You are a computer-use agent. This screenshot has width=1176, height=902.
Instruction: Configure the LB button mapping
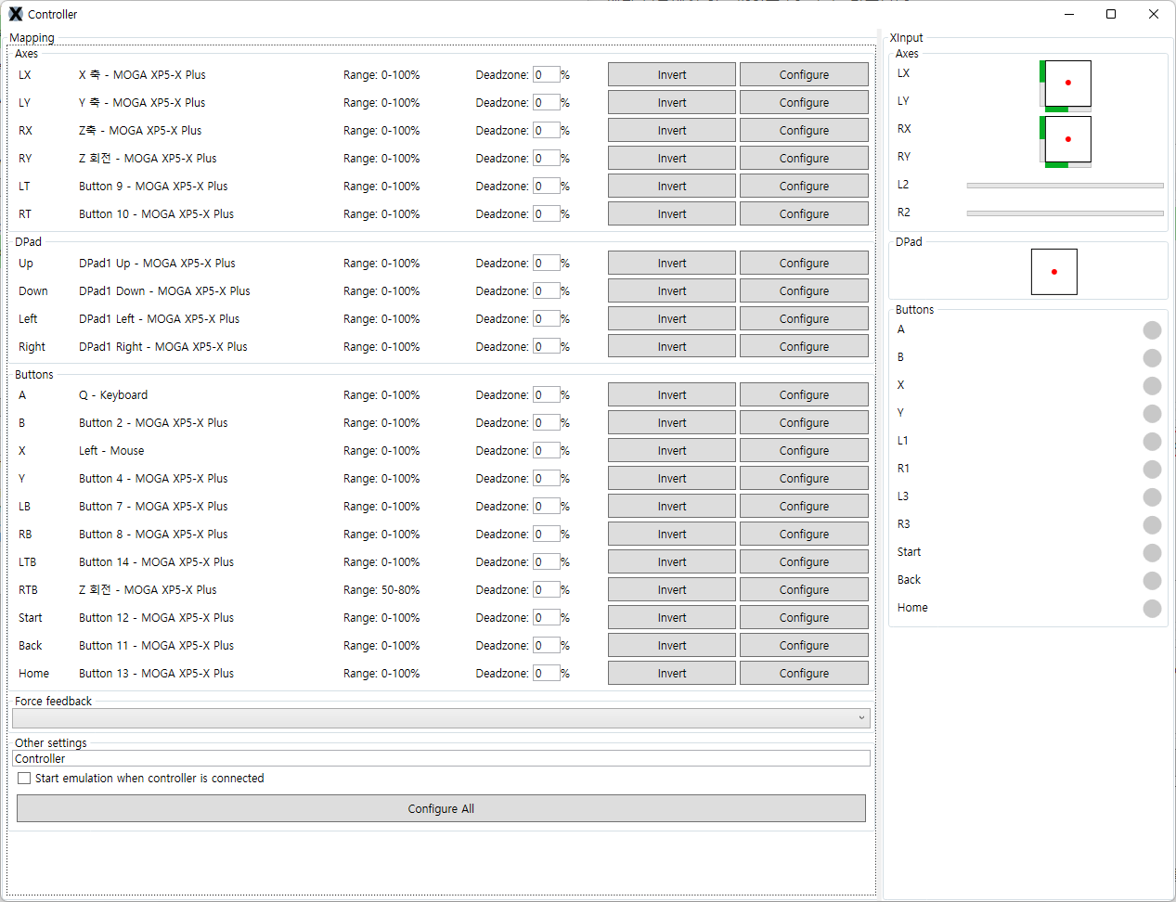(804, 506)
